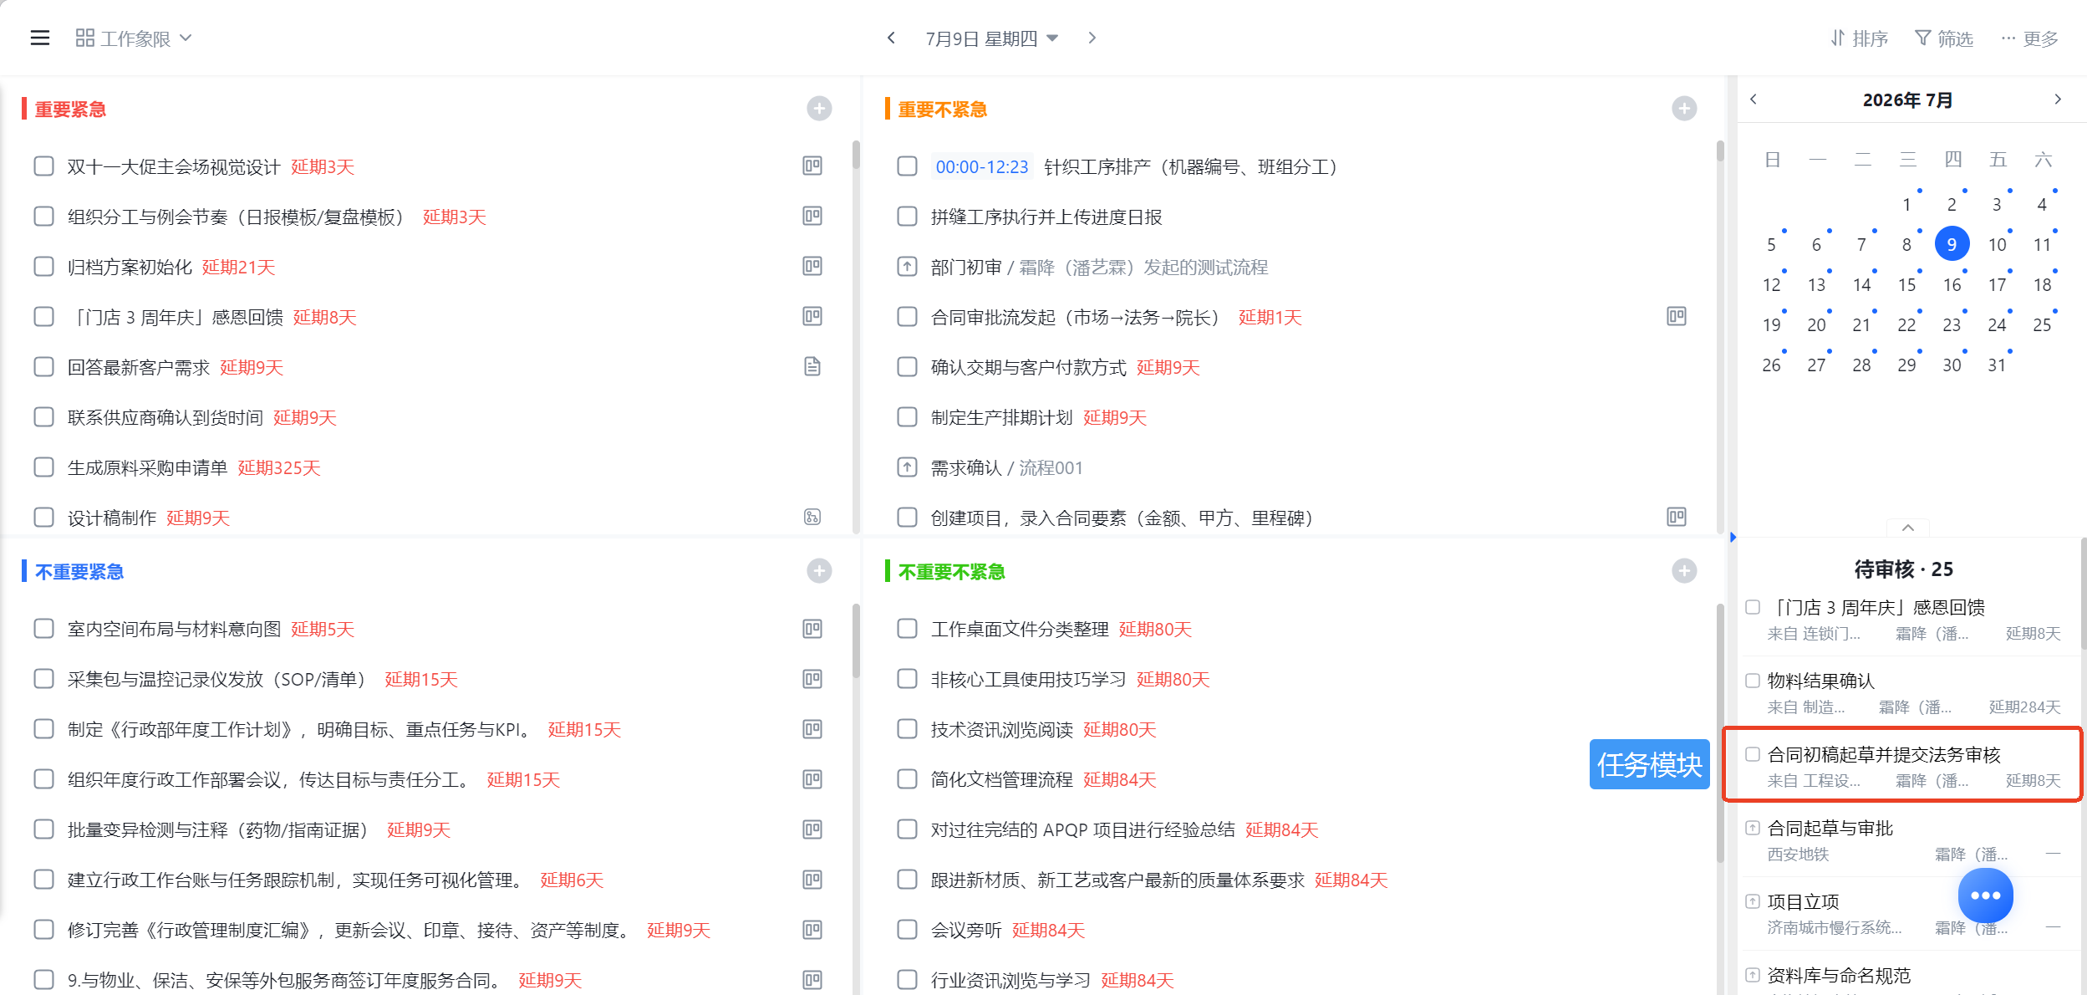Click 不重要不紧急 quadrant scrollbar
Image resolution: width=2087 pixels, height=995 pixels.
pyautogui.click(x=1720, y=733)
